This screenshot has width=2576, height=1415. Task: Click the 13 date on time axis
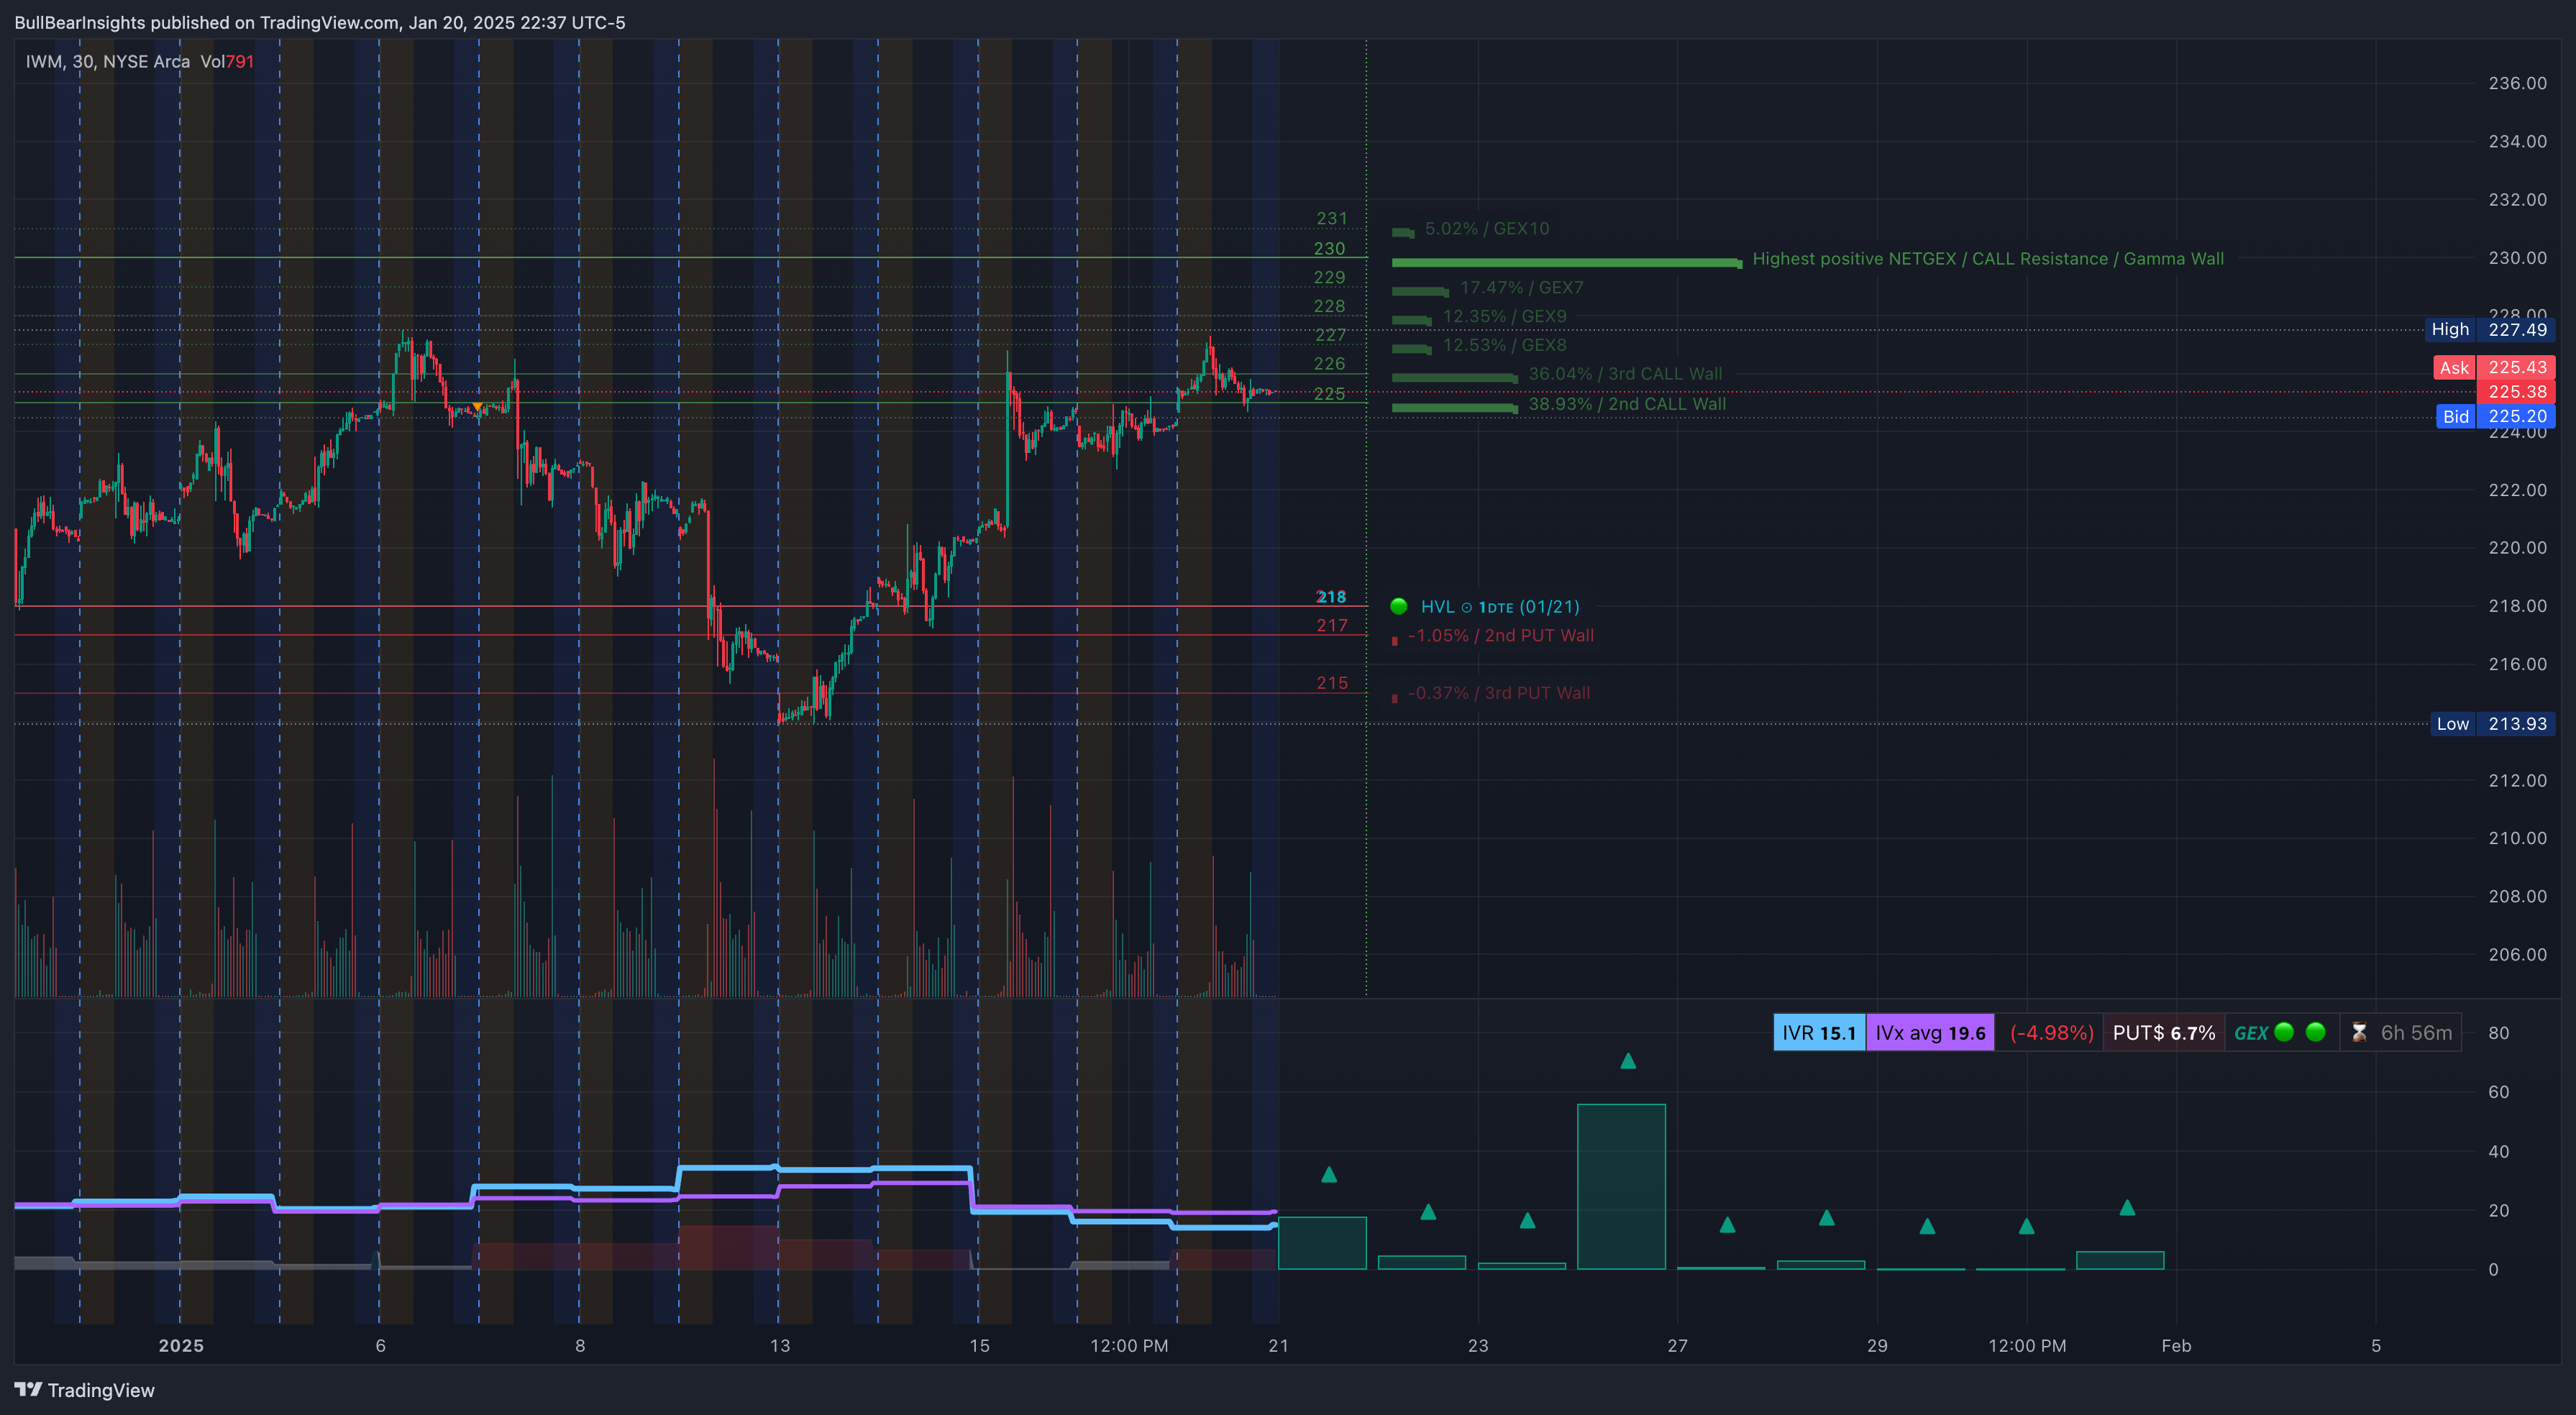(x=779, y=1345)
